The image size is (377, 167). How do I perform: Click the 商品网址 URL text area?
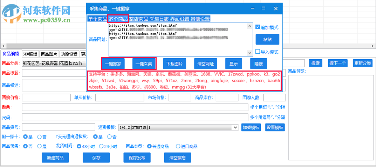pyautogui.click(x=178, y=39)
